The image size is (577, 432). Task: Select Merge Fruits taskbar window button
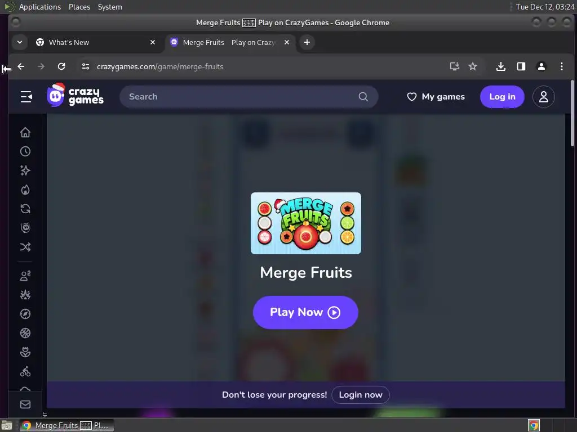coord(66,425)
